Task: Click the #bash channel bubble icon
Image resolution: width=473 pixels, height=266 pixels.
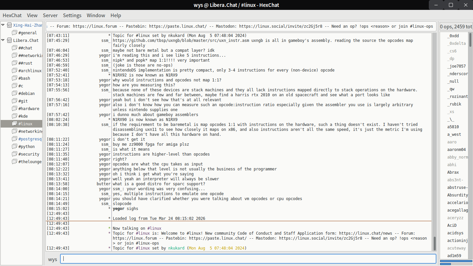Action: point(15,78)
